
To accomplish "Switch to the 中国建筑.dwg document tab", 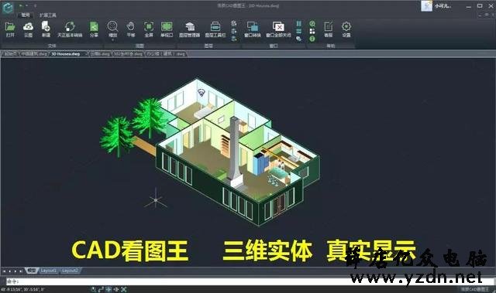I will (34, 53).
